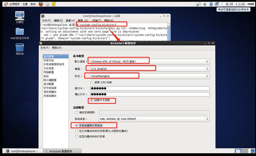
Task: Open Kickstart 文件(F) menu
Action: coord(45,48)
